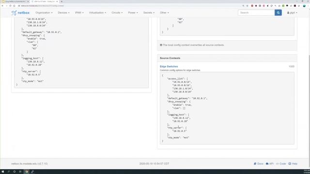Expand the Virtualization menu
The width and height of the screenshot is (310, 174).
97,13
